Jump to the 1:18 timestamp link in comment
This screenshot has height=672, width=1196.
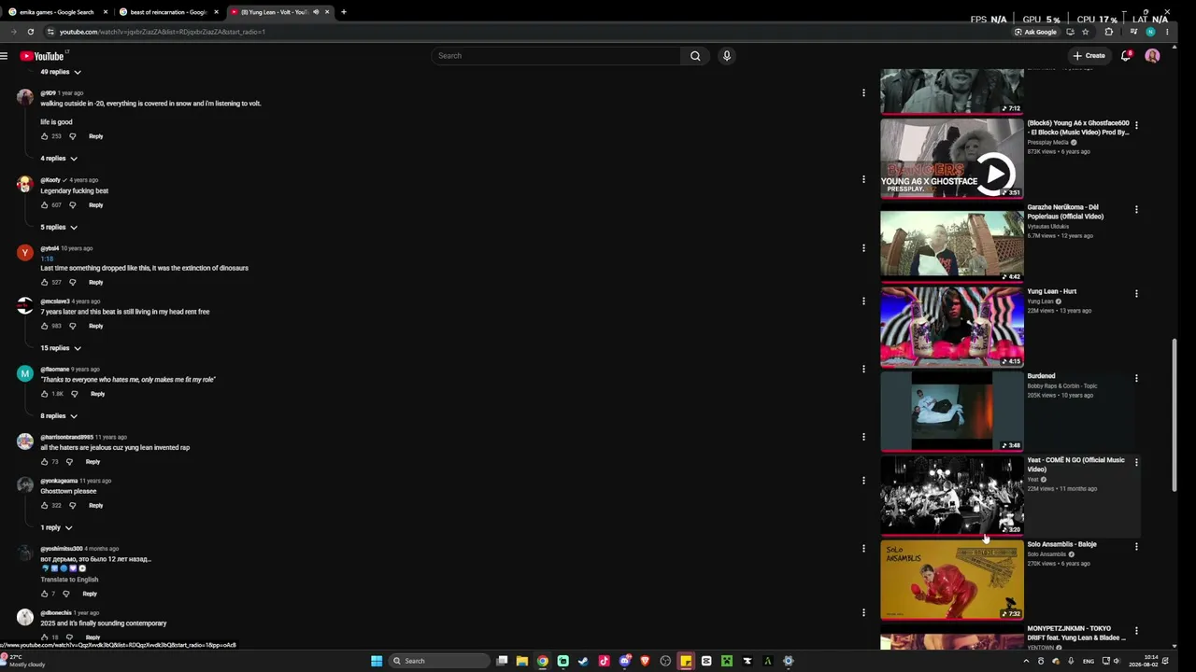(47, 259)
